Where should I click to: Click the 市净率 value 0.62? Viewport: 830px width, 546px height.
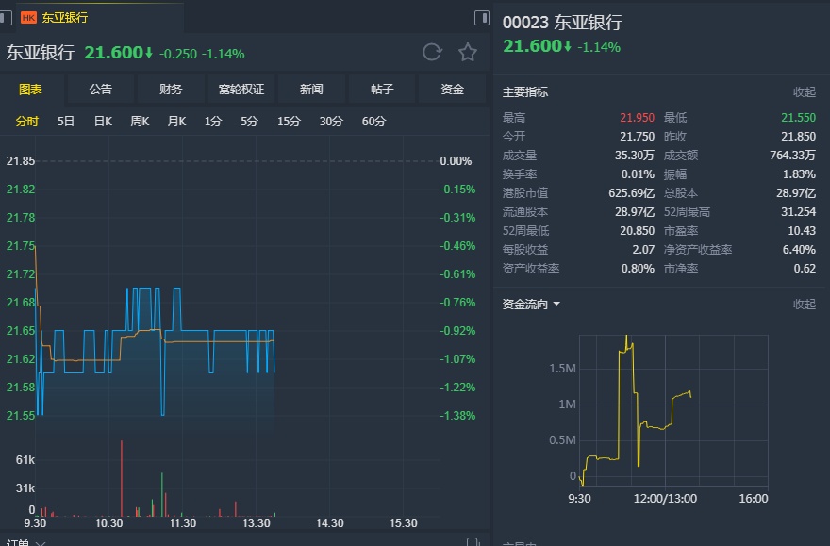click(x=805, y=268)
